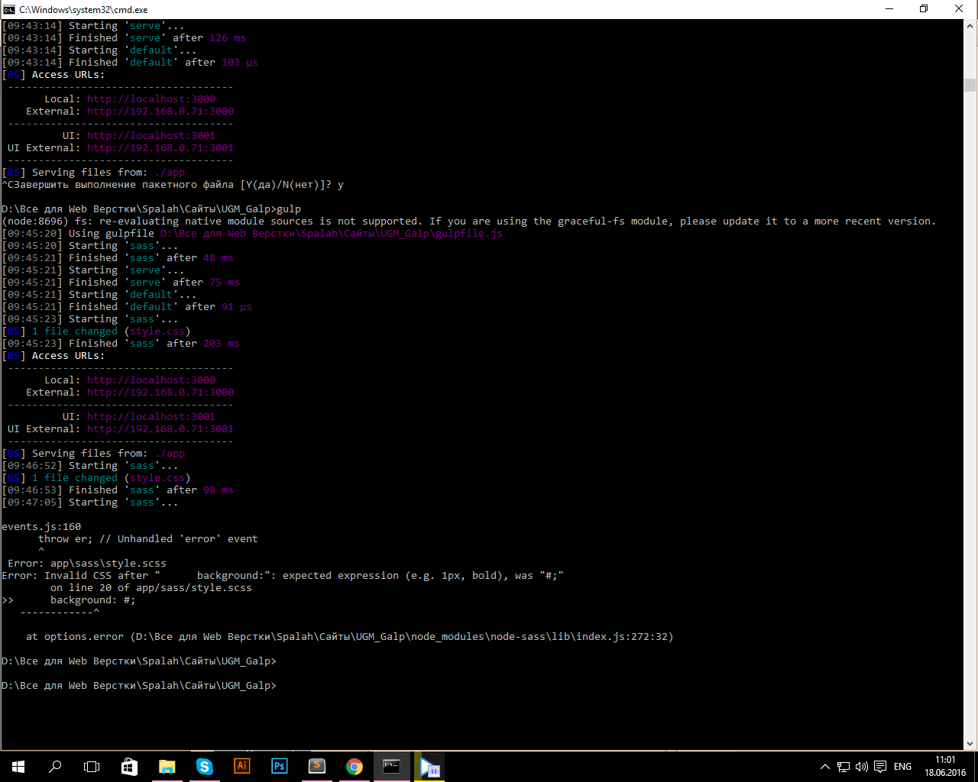This screenshot has width=978, height=782.
Task: Open the taskbar search magnifier
Action: coord(55,767)
